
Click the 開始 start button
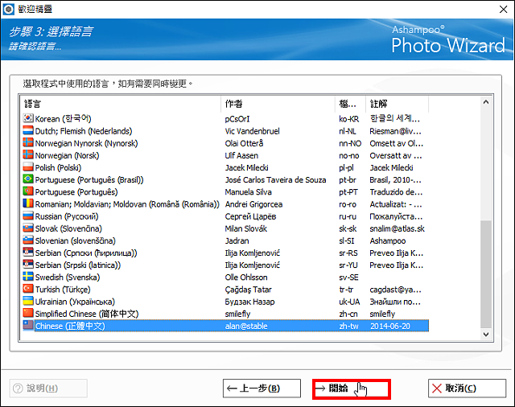point(352,389)
